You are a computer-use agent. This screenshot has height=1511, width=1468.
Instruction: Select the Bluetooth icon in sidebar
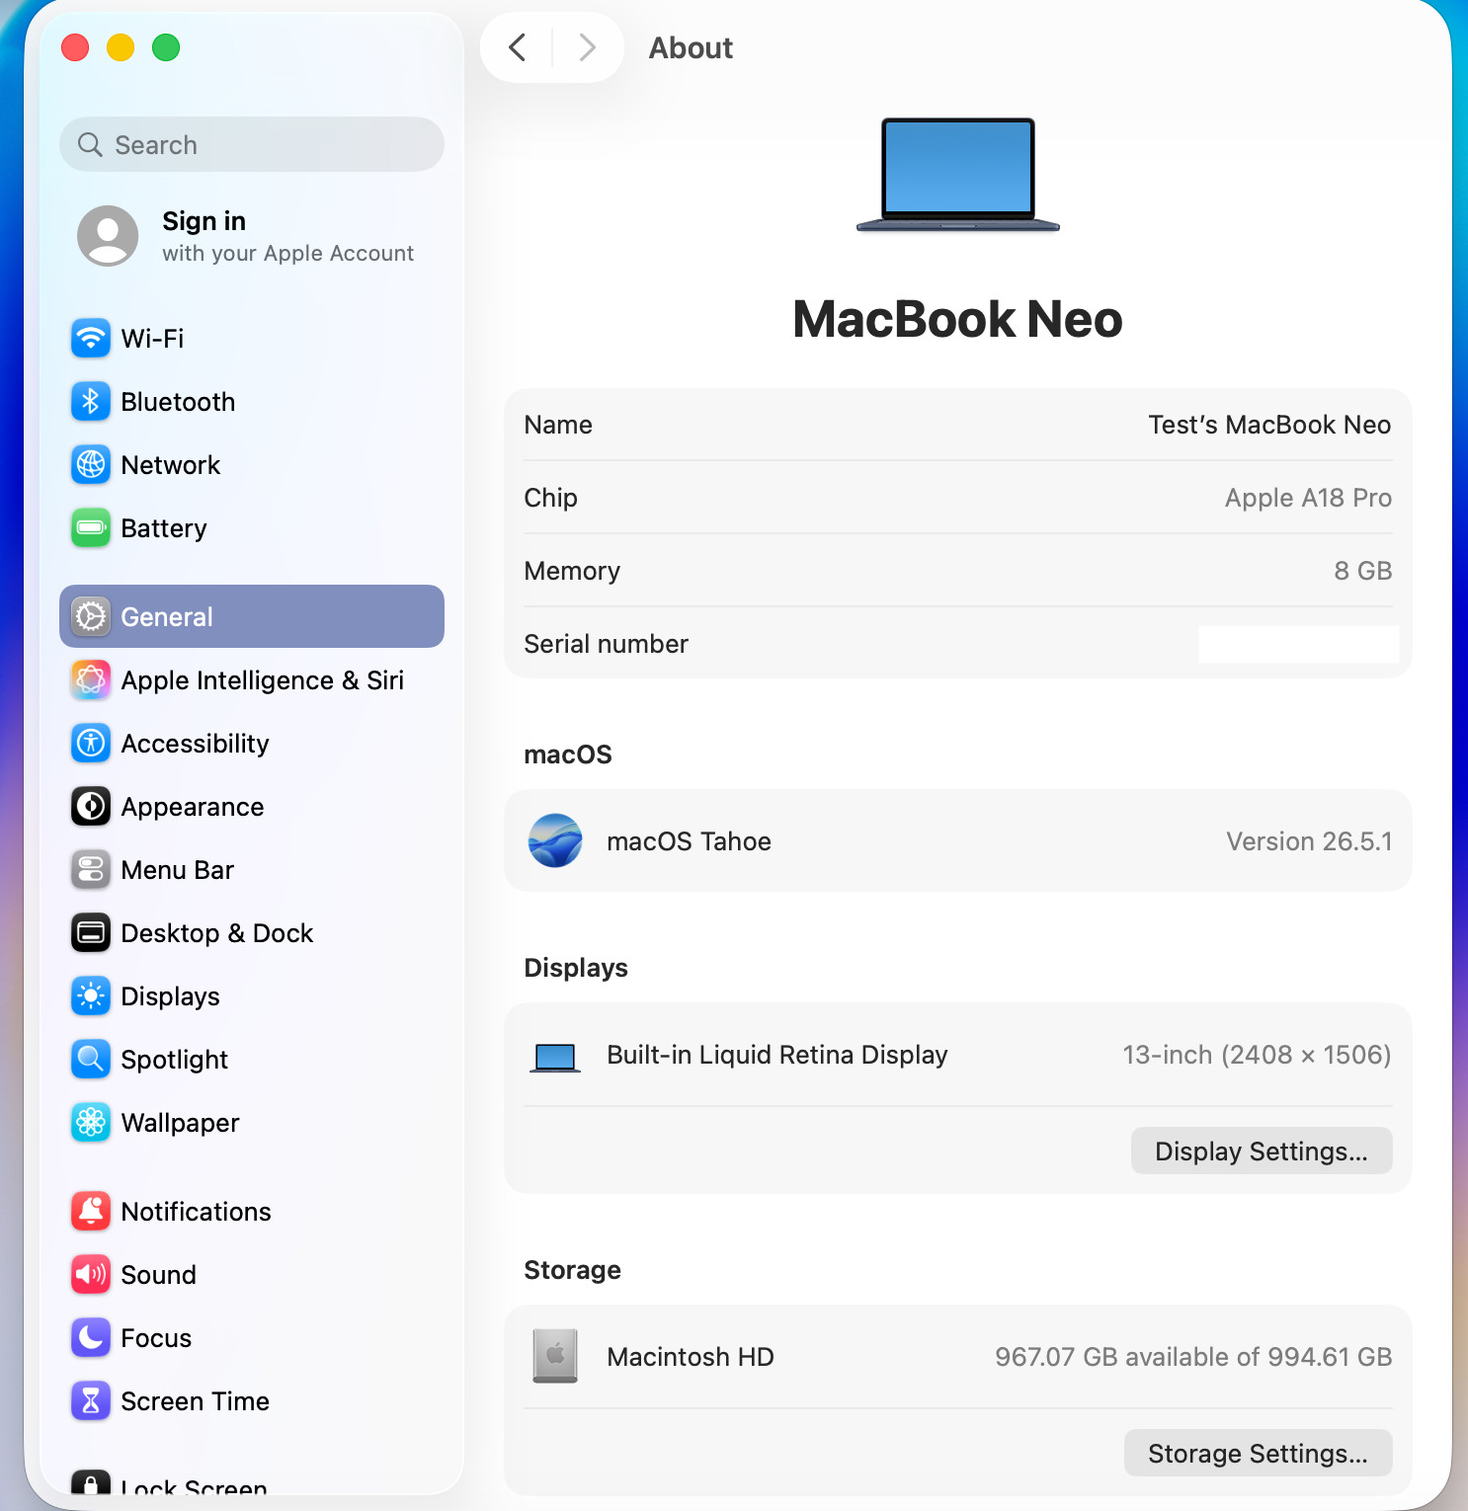pyautogui.click(x=91, y=401)
